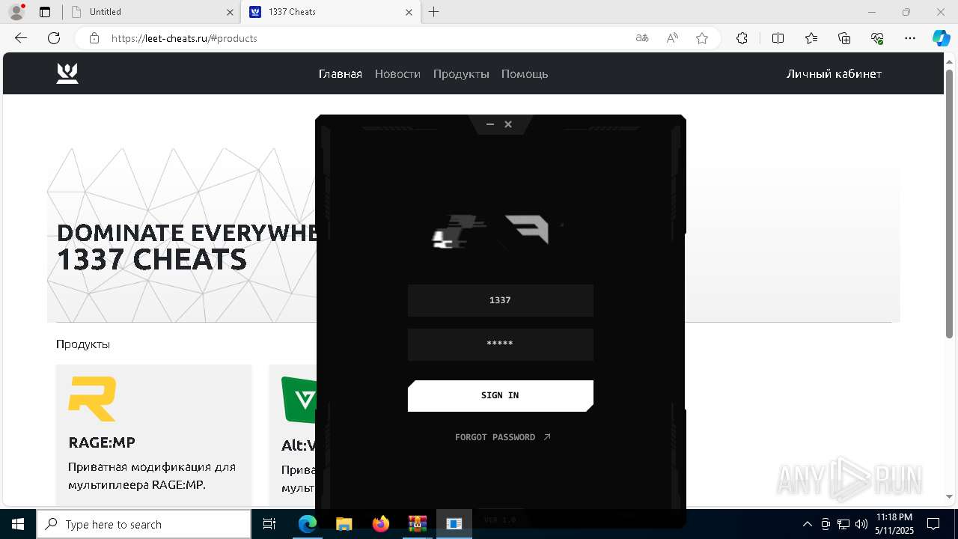Viewport: 958px width, 539px height.
Task: Show hidden system tray icons
Action: [807, 524]
